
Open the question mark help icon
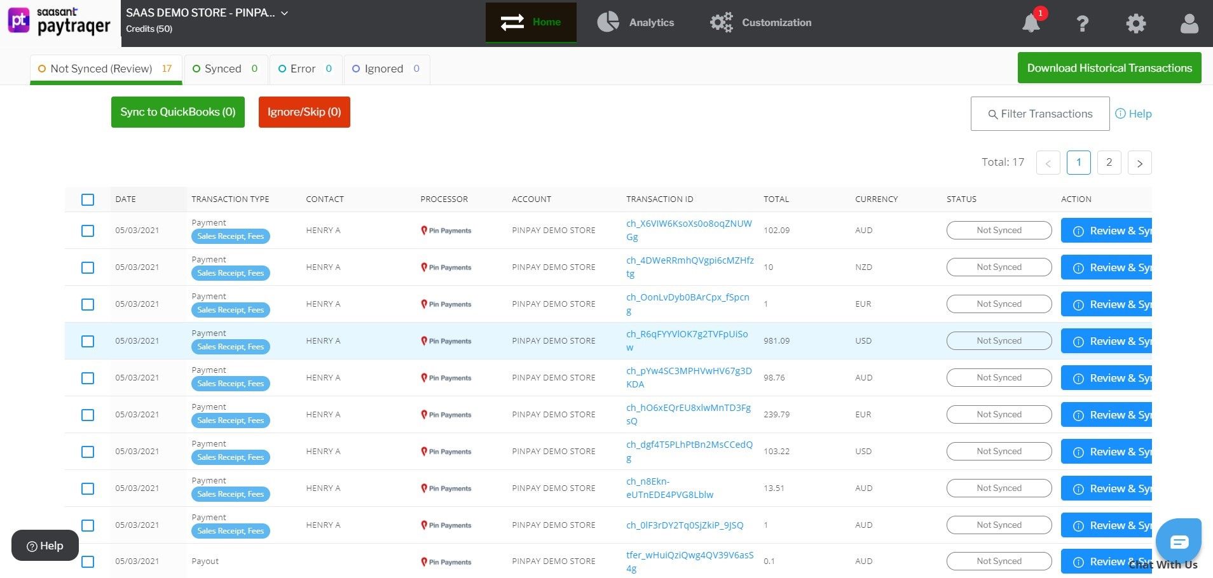tap(1082, 24)
